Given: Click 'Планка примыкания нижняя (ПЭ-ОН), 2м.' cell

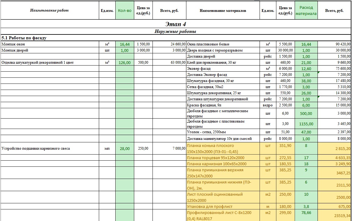Looking at the screenshot, I should click(223, 185).
